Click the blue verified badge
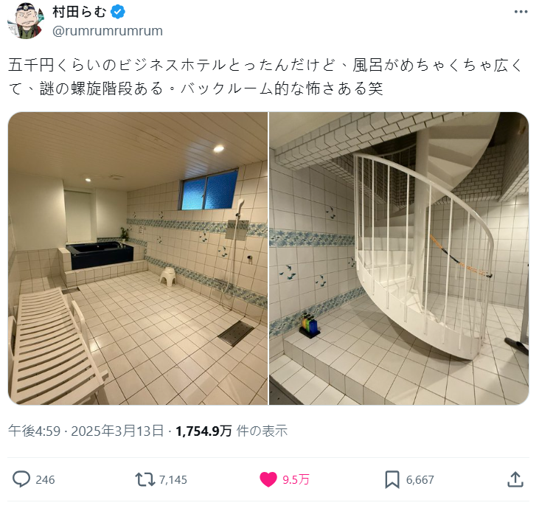Screen dimensions: 539x514 (118, 12)
